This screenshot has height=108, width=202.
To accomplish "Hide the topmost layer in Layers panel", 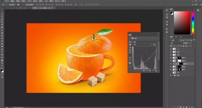I will click(x=171, y=49).
